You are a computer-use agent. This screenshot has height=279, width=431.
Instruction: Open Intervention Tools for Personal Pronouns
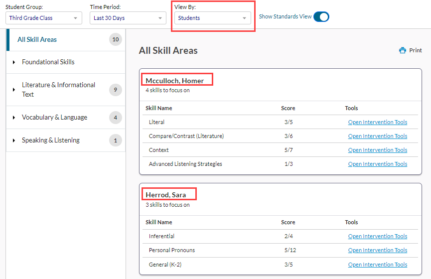coord(377,250)
